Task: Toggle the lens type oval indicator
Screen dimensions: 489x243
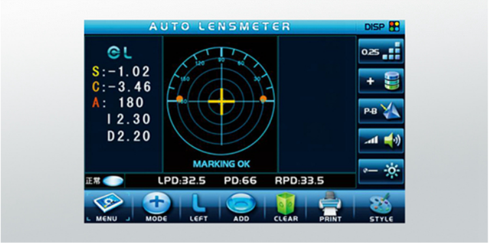Action: click(x=113, y=181)
